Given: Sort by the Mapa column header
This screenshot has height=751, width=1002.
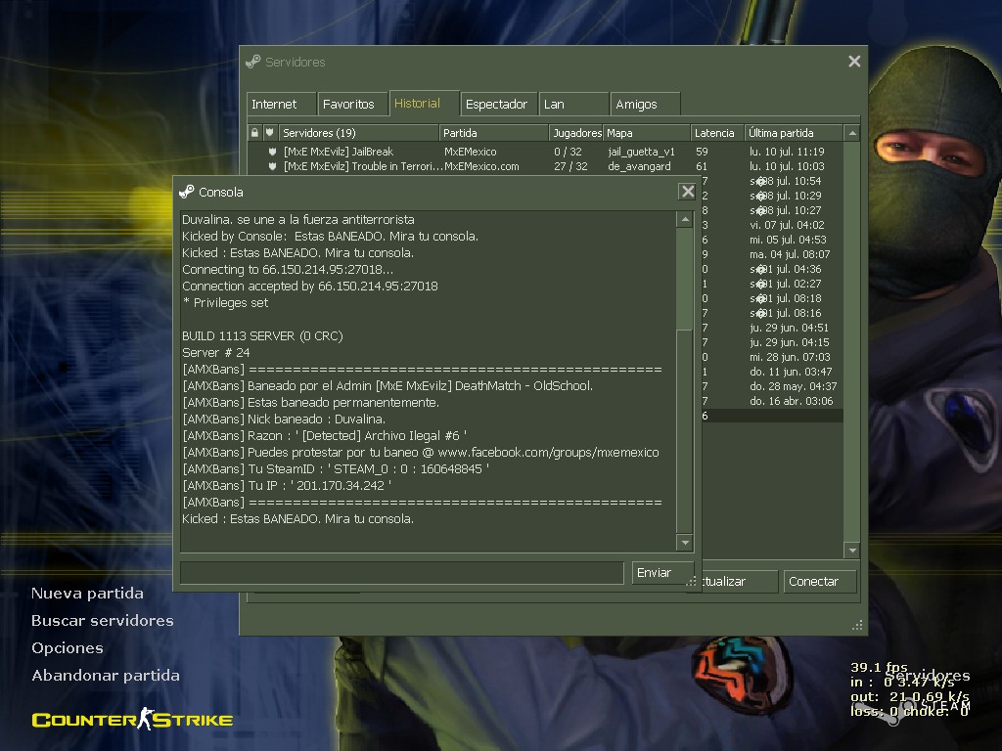Looking at the screenshot, I should pos(647,133).
